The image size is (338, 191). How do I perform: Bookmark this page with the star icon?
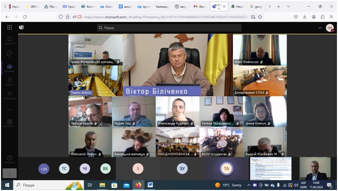(260, 17)
